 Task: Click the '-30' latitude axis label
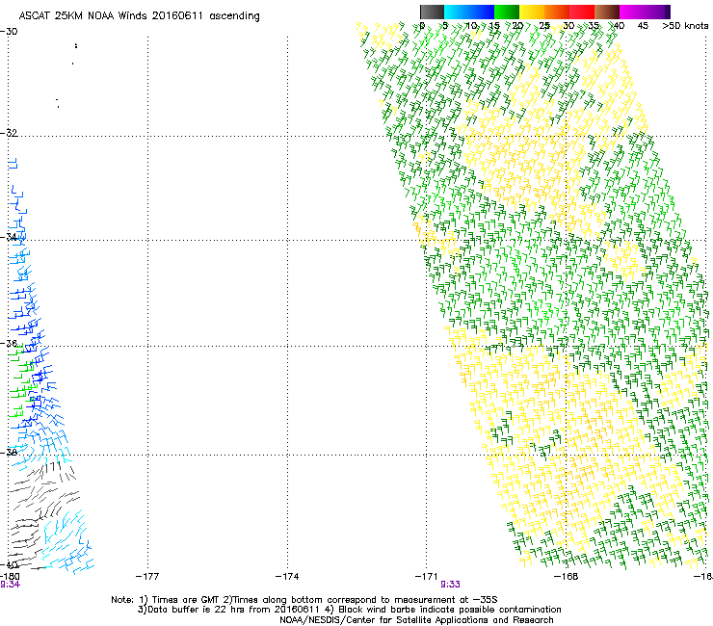click(9, 32)
